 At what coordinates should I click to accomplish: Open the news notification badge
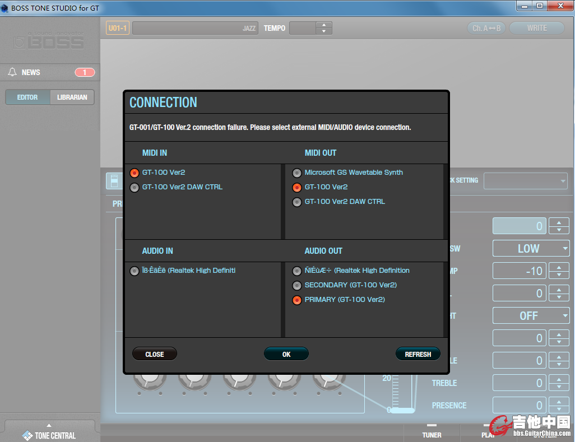coord(85,72)
